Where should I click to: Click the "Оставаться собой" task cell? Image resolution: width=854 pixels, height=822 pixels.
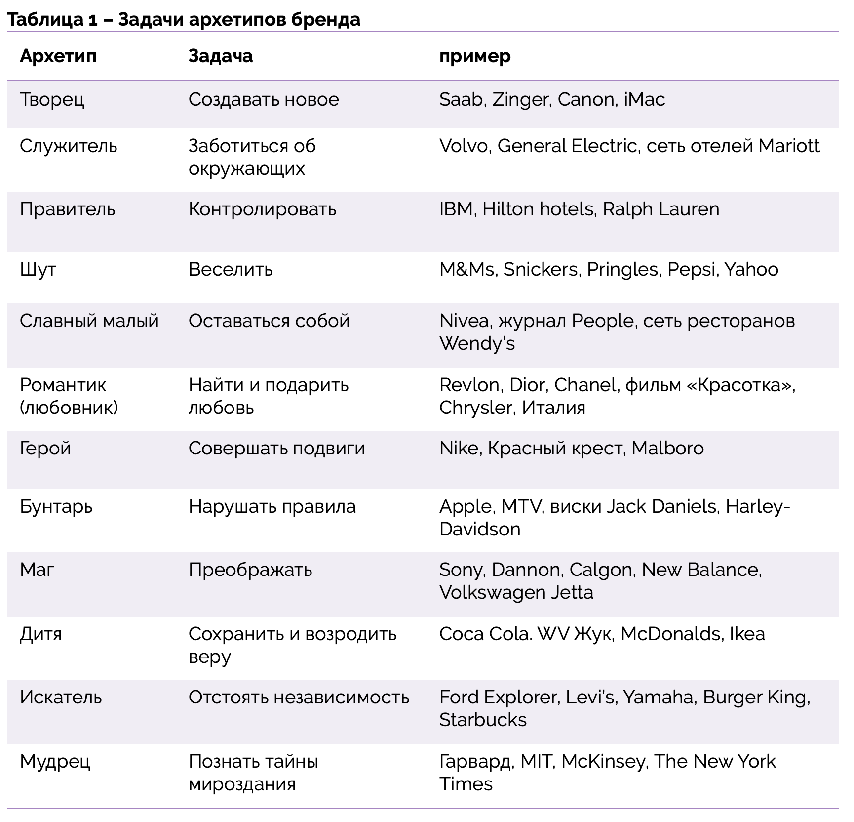pos(269,321)
